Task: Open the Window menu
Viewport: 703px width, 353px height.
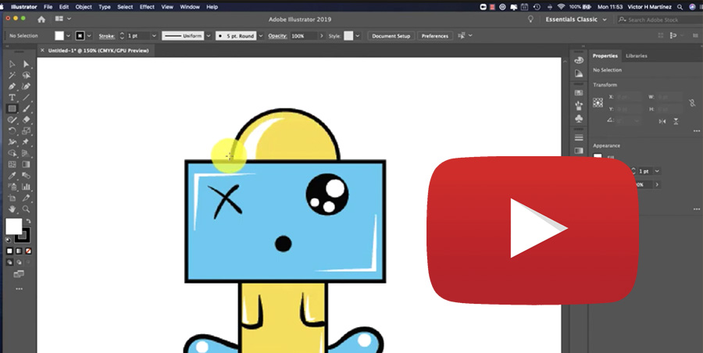Action: pos(190,7)
